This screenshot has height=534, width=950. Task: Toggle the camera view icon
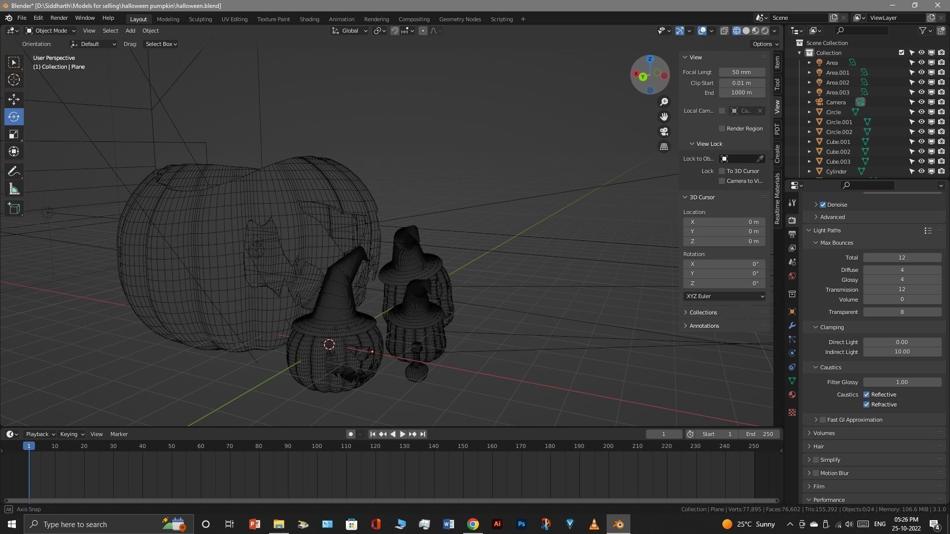click(664, 132)
